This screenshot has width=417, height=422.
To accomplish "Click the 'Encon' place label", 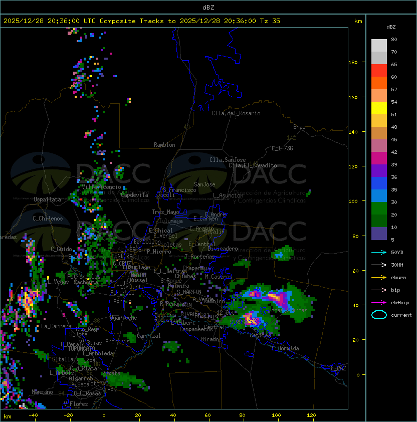I will 301,127.
